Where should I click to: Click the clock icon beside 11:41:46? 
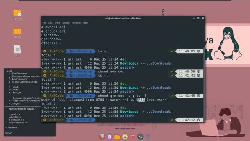click(198, 96)
